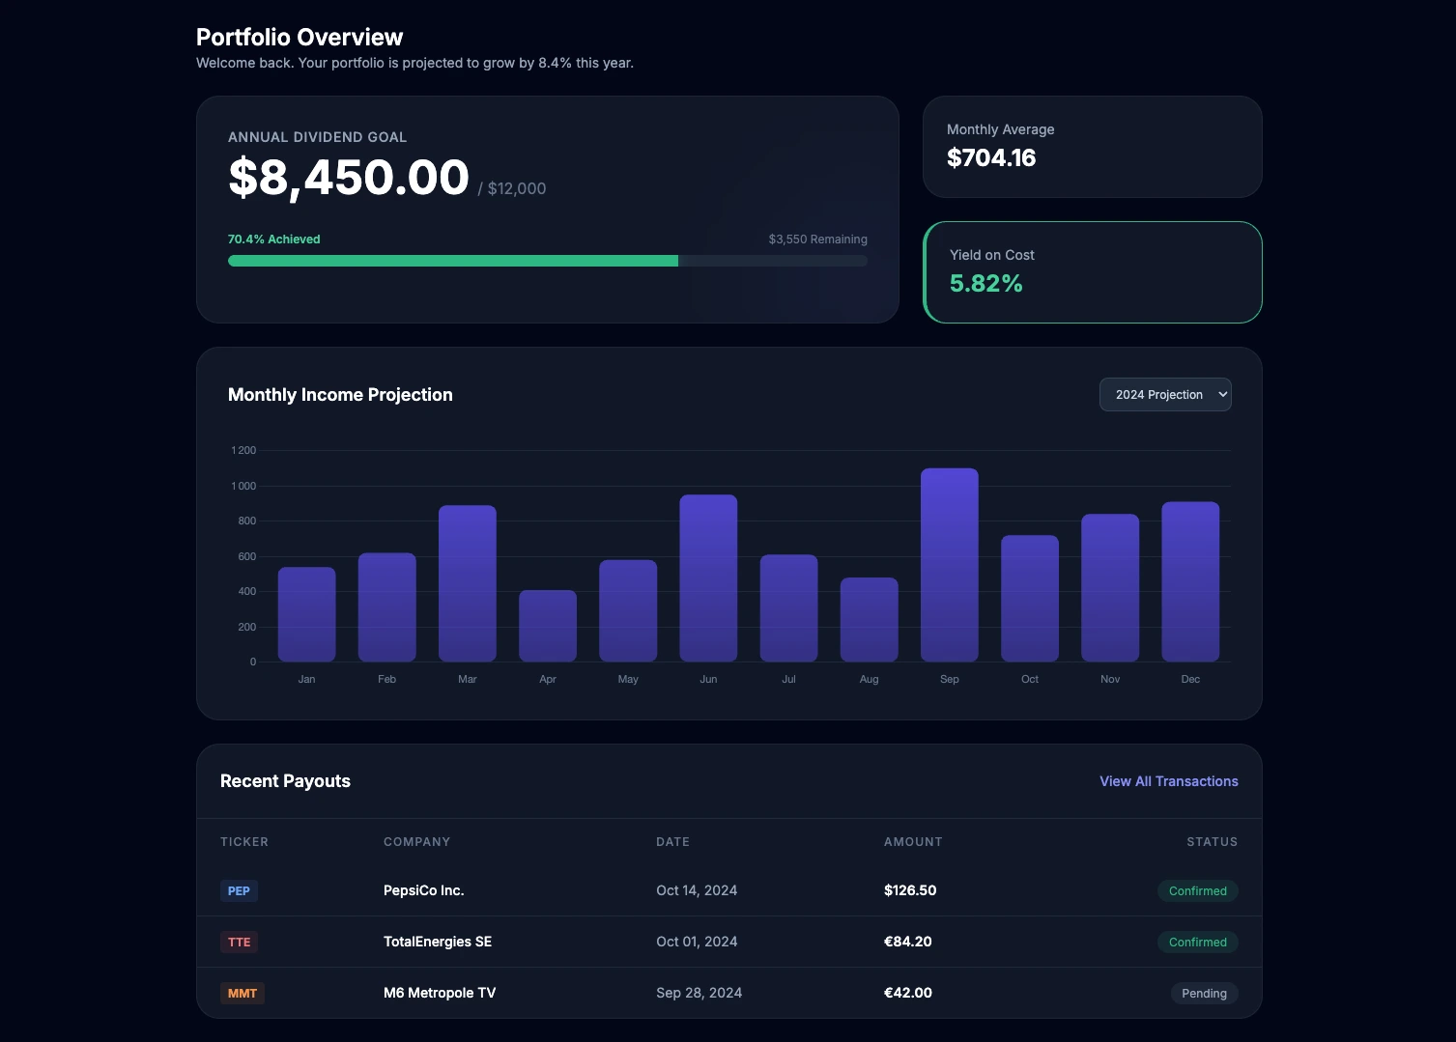Select the PEP ticker badge

coord(239,890)
